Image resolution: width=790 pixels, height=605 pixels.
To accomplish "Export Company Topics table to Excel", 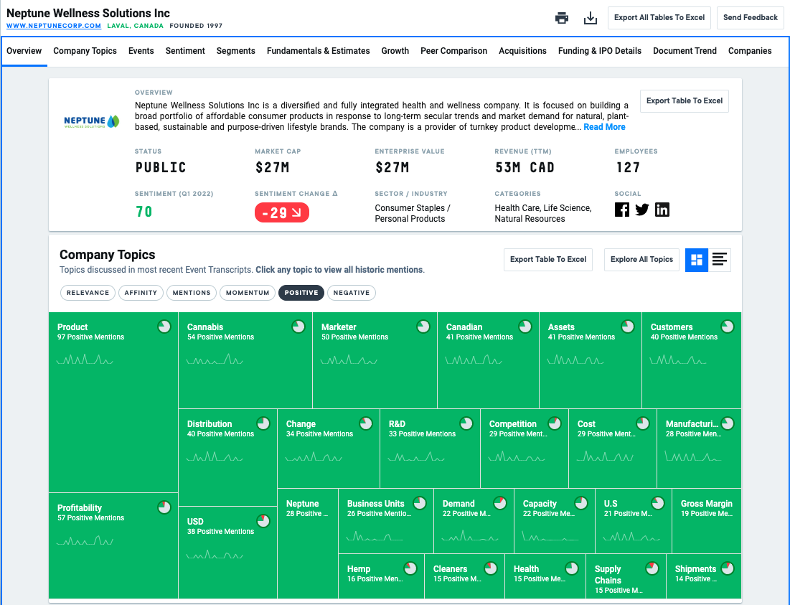I will coord(548,259).
